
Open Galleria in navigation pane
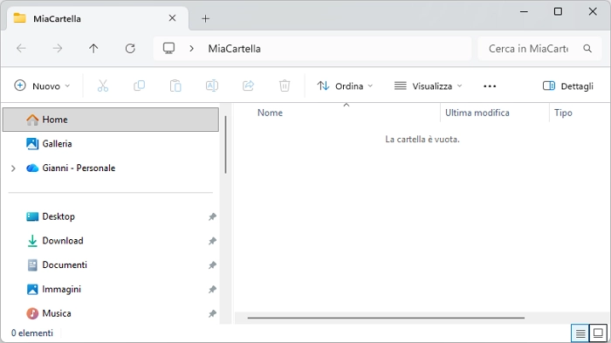tap(111, 143)
